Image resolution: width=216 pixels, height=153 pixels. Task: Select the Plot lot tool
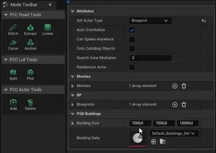tap(30, 74)
